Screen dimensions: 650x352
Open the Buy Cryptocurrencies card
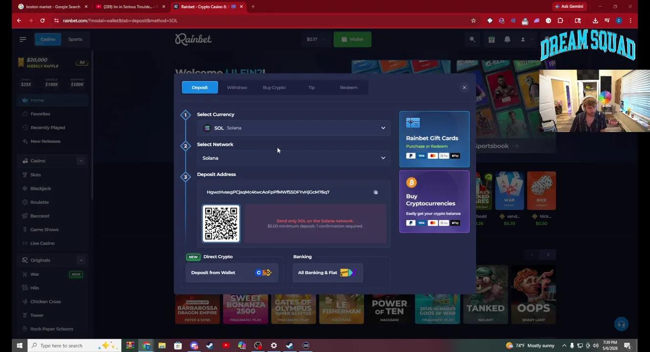pyautogui.click(x=434, y=201)
